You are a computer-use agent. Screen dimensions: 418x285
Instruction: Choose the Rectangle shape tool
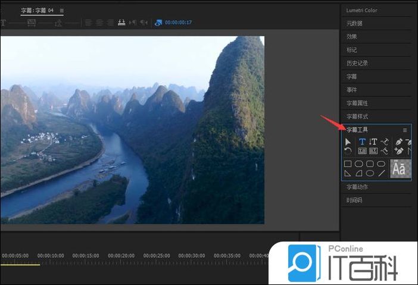[348, 164]
